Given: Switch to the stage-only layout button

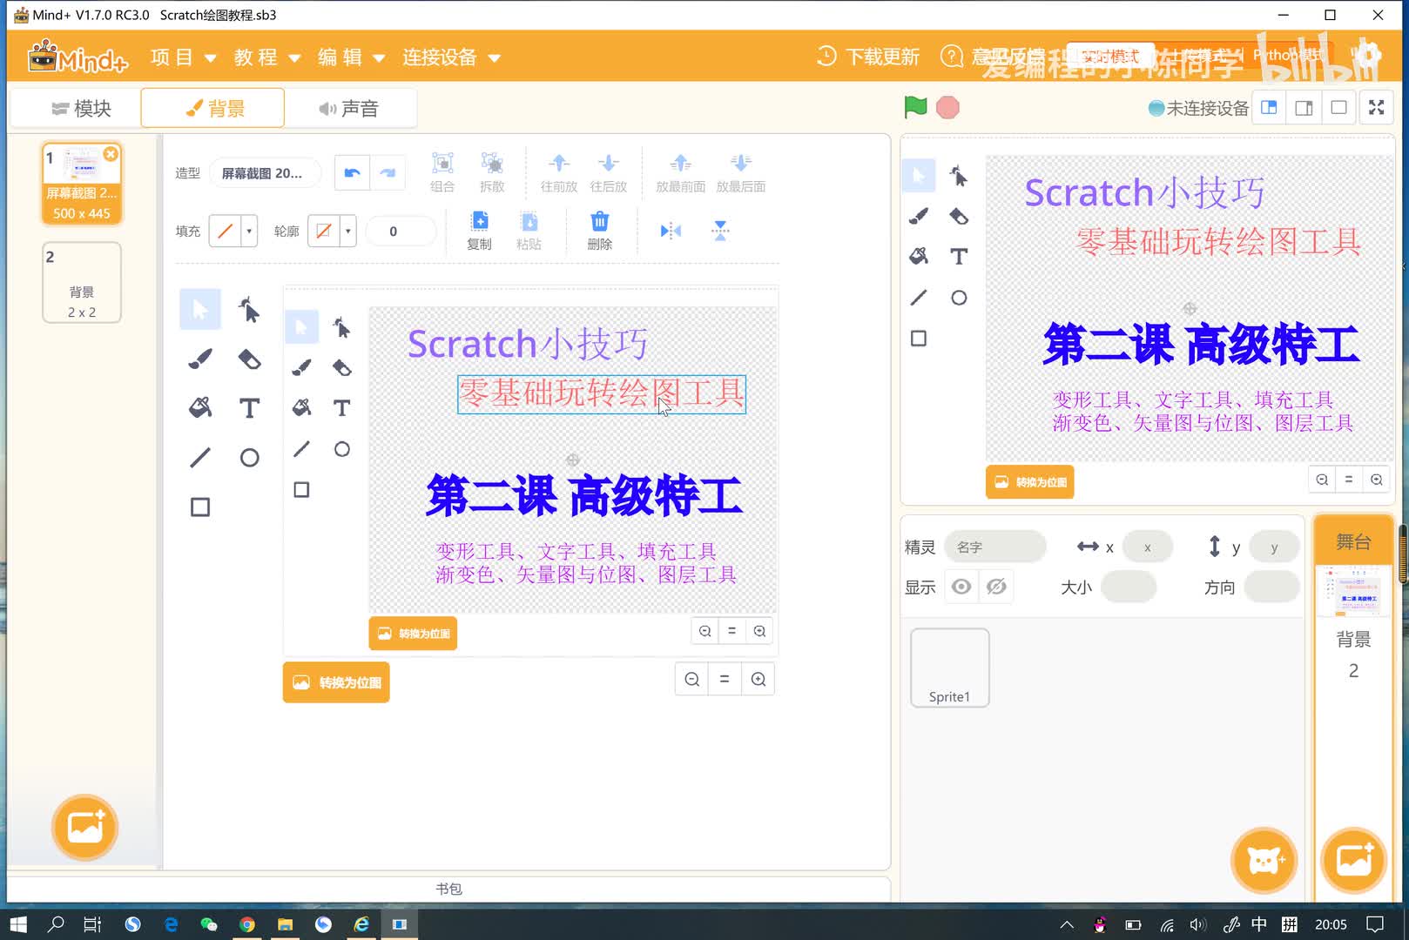Looking at the screenshot, I should tap(1338, 107).
